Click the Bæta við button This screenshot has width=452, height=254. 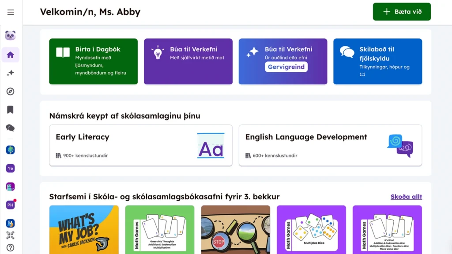point(402,12)
